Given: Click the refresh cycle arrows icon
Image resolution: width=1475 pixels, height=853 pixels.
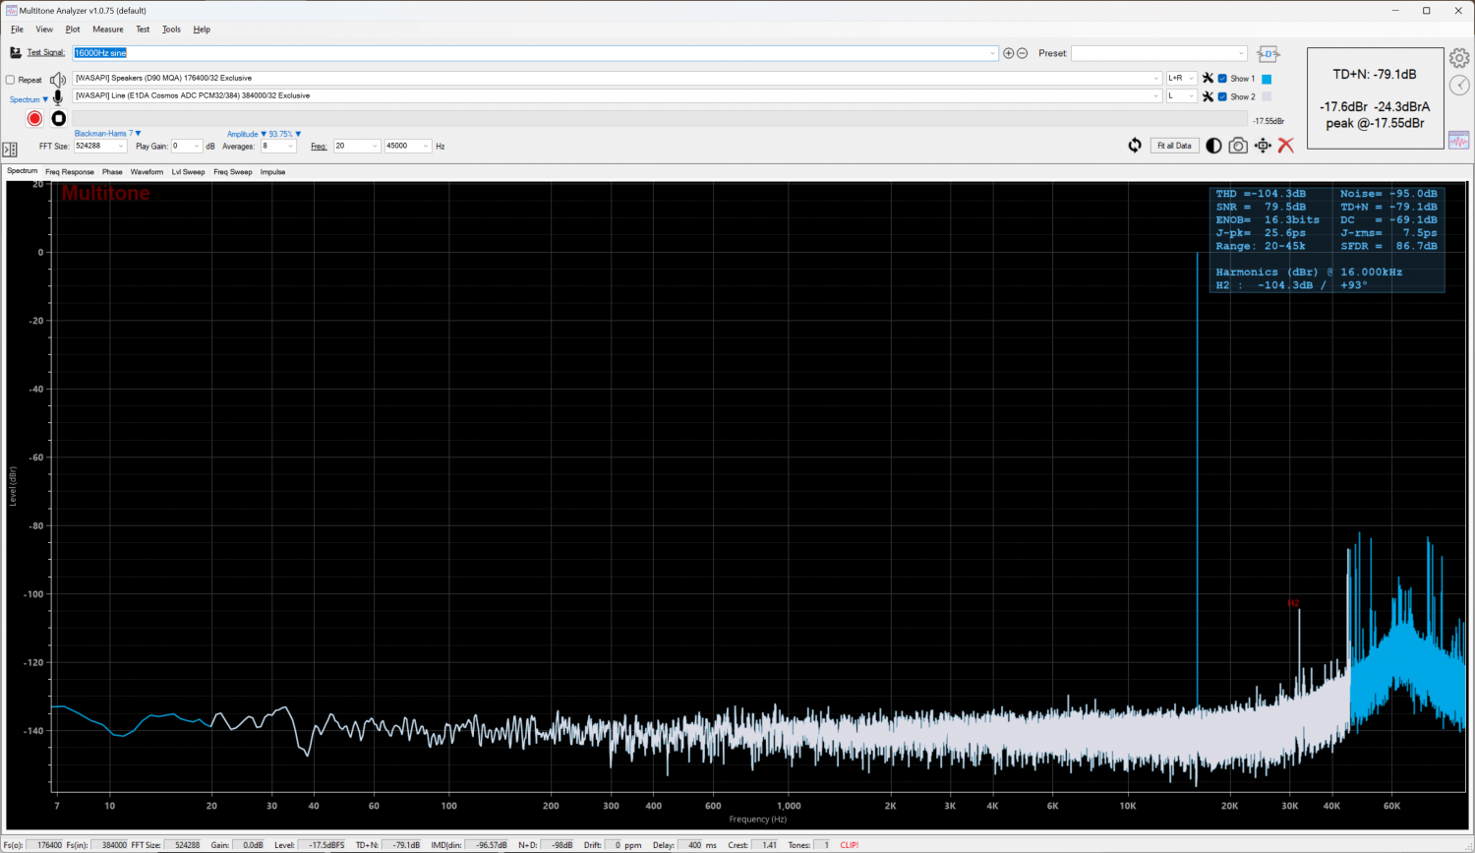Looking at the screenshot, I should [1135, 146].
